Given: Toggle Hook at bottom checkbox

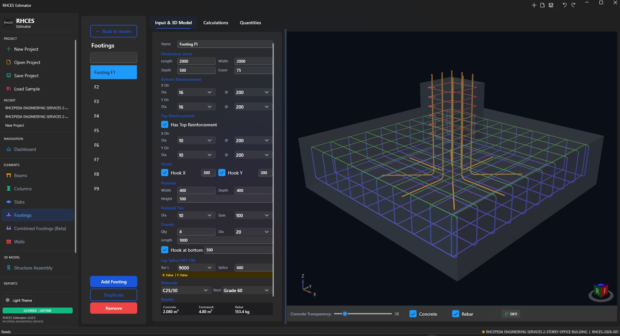Looking at the screenshot, I should tap(165, 250).
